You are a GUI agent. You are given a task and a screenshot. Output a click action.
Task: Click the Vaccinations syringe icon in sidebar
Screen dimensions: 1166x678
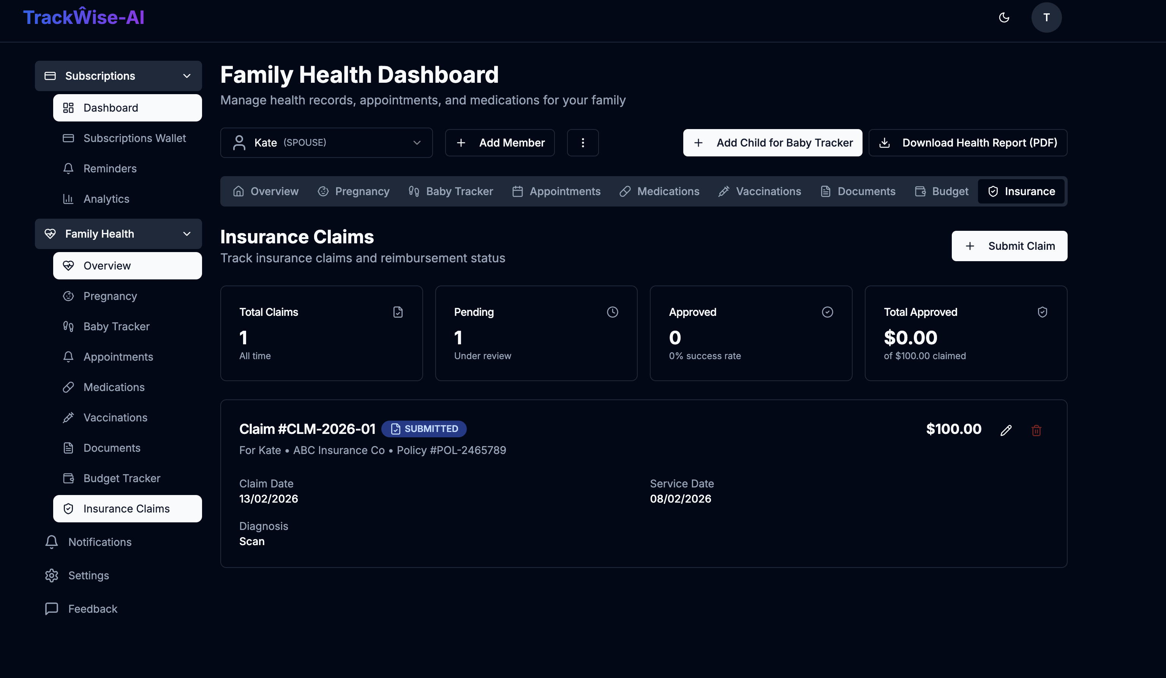[x=68, y=417]
